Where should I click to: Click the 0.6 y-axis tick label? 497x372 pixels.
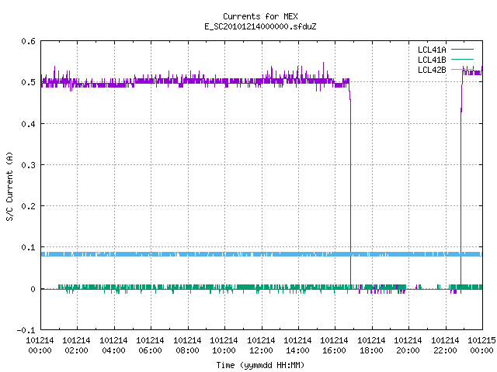pos(28,41)
